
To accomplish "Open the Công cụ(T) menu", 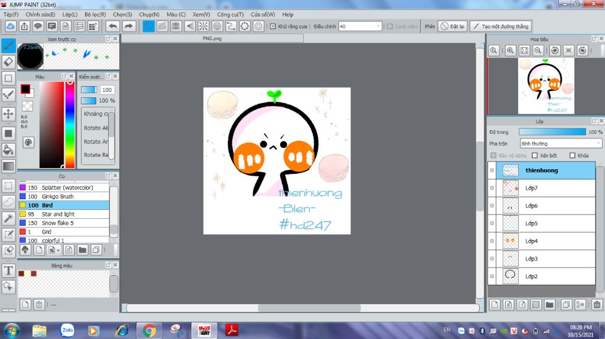I will [x=230, y=14].
